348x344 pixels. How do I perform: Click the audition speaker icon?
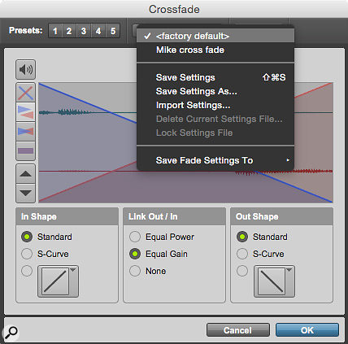pos(25,70)
